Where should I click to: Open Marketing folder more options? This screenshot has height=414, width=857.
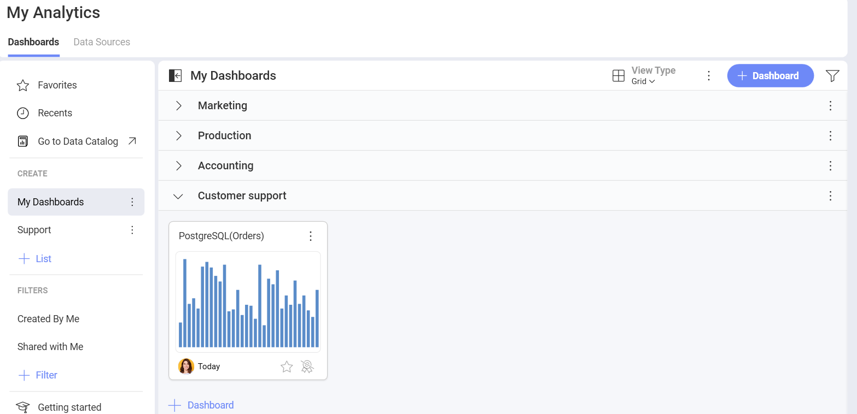(x=830, y=106)
